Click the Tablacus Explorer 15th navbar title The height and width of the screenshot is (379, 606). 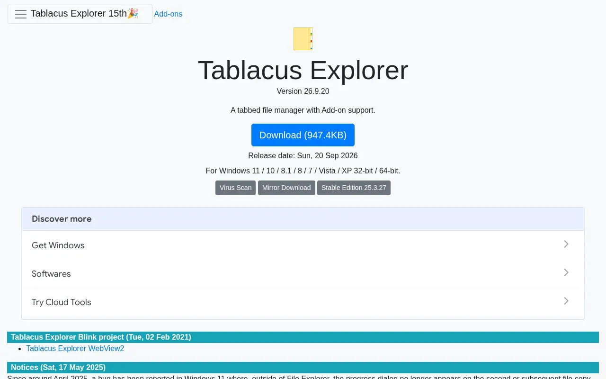[84, 14]
